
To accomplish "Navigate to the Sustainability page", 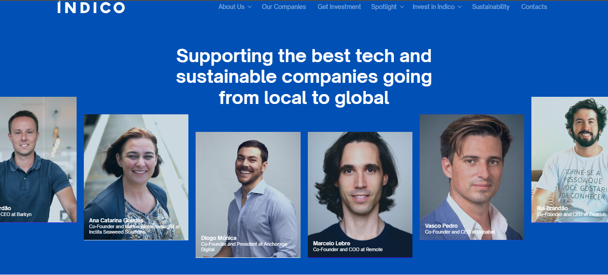I will pos(491,7).
